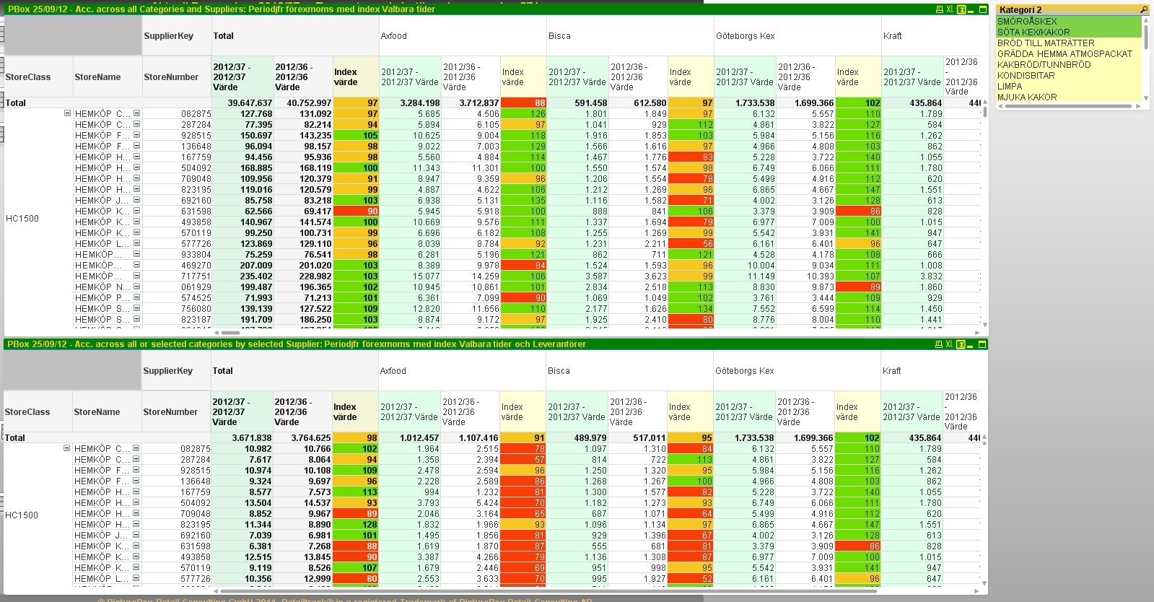Viewport: 1154px width, 602px height.
Task: Click the Kategori 2 list box caption
Action: point(1068,9)
